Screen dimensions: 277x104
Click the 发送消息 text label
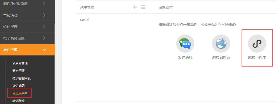pyautogui.click(x=185, y=57)
